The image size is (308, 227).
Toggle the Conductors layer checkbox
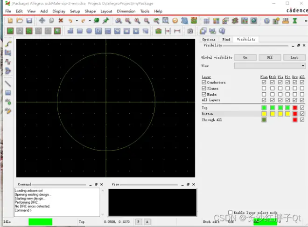pyautogui.click(x=204, y=82)
